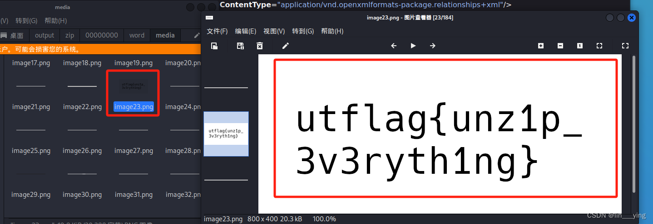Go to previous image with left arrow

click(394, 46)
